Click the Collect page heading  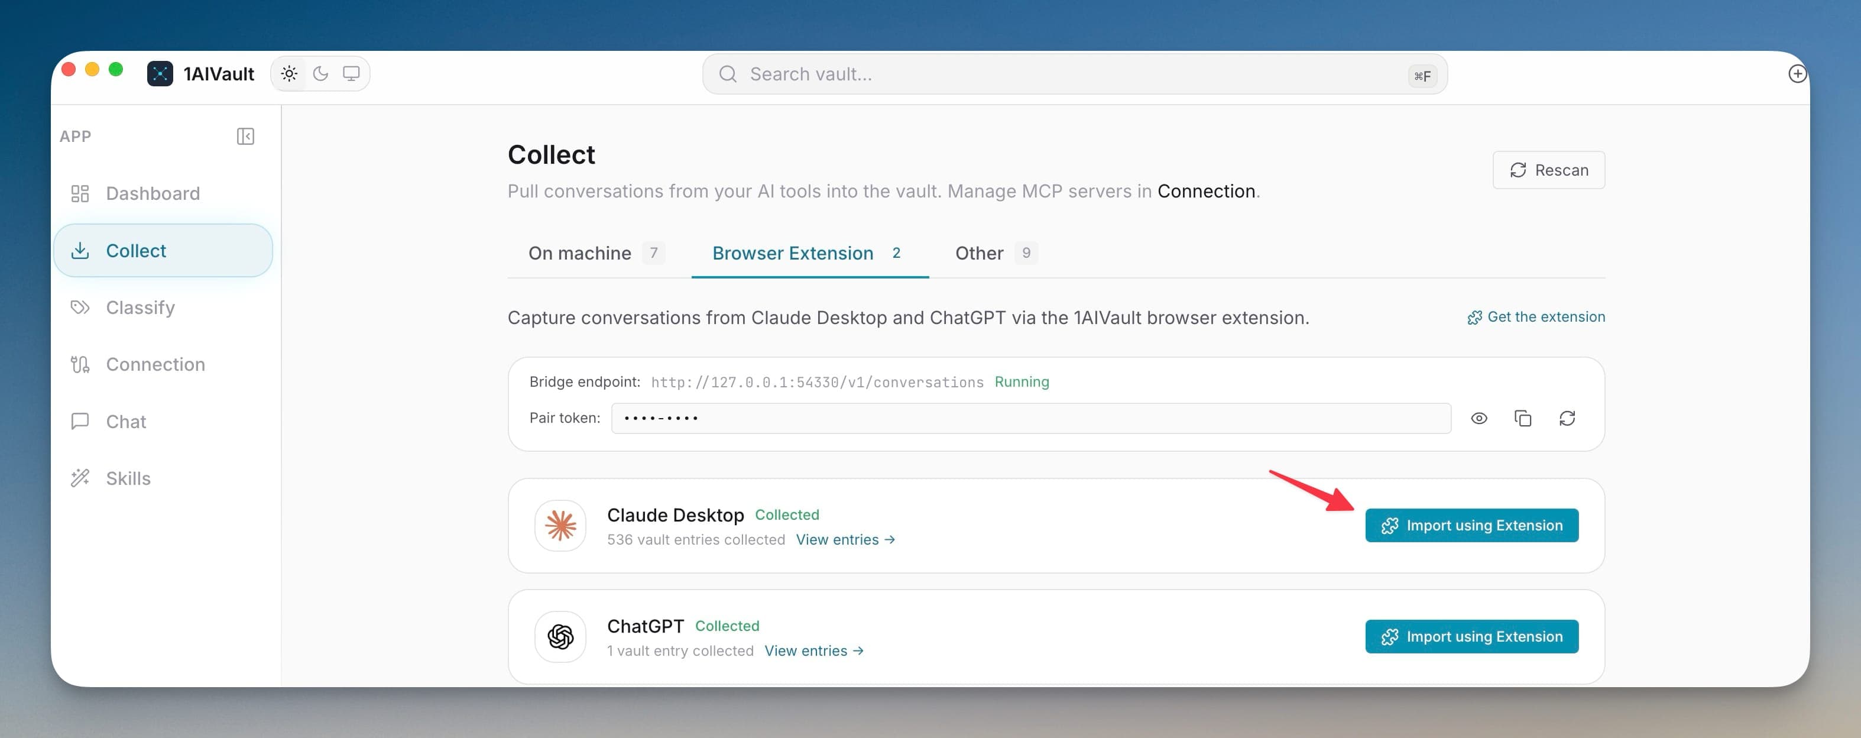[551, 155]
